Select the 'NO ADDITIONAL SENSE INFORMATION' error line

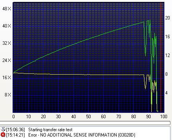point(81,135)
